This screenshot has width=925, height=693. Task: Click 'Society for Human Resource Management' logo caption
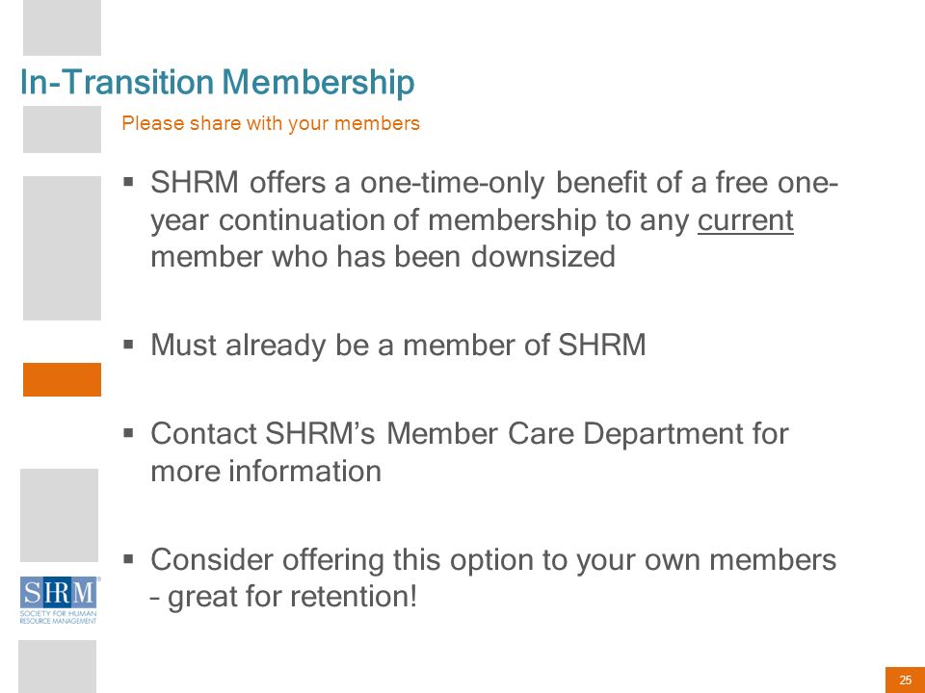[x=58, y=618]
